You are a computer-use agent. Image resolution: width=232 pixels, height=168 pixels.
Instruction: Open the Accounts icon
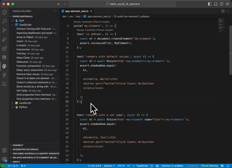point(4,150)
